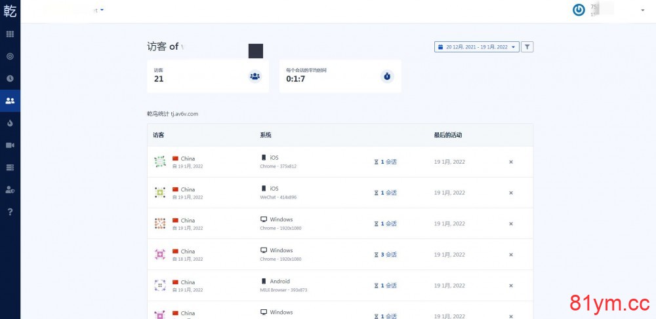
Task: Open the dashboard grid icon in sidebar
Action: click(10, 33)
